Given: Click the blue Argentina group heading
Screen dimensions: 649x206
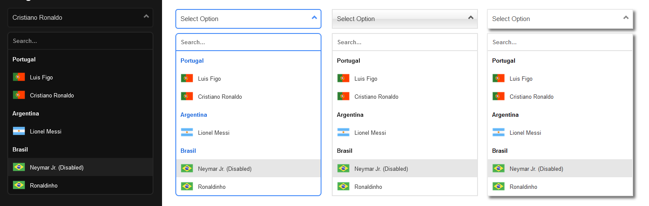Looking at the screenshot, I should click(x=194, y=115).
